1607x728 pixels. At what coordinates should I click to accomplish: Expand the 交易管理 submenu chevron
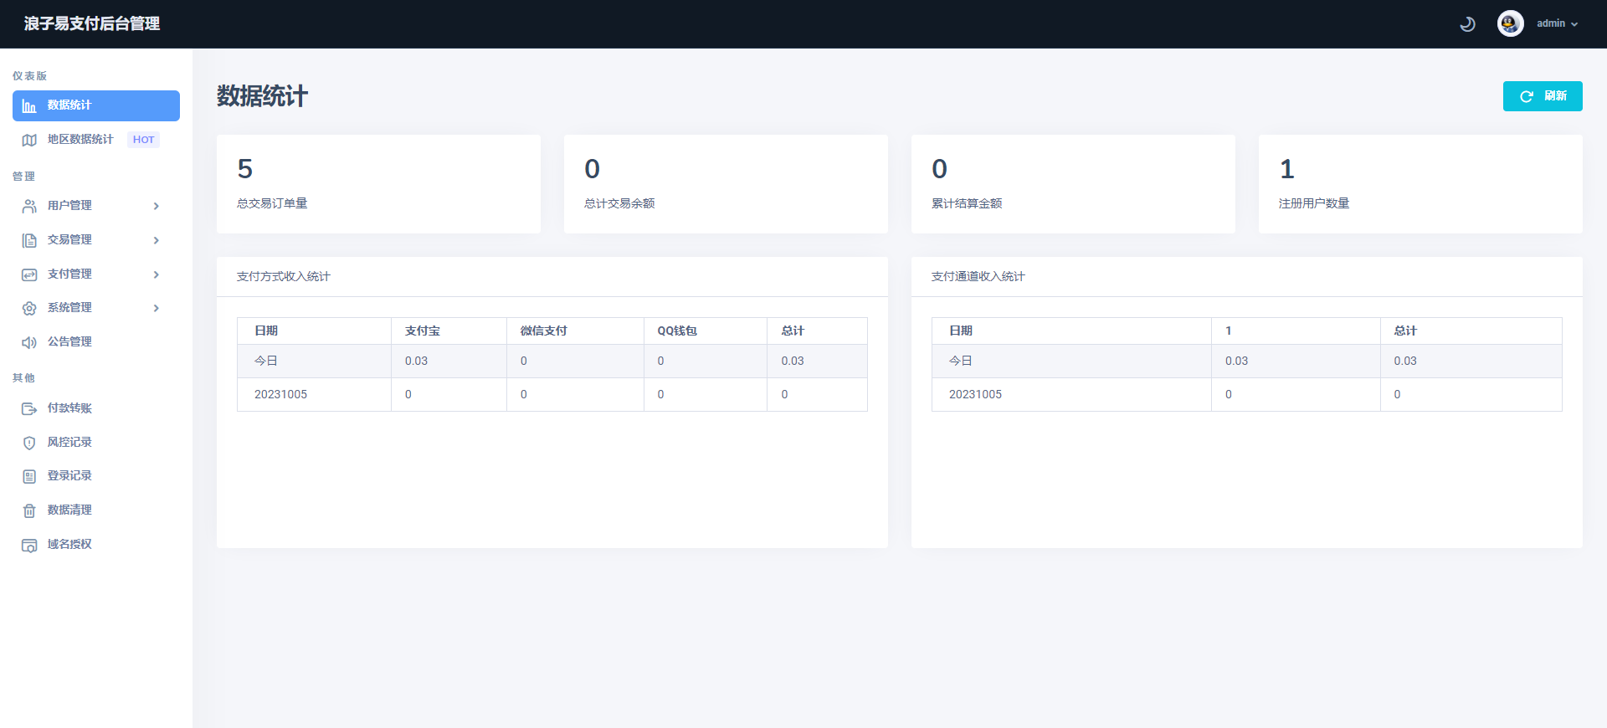point(157,240)
